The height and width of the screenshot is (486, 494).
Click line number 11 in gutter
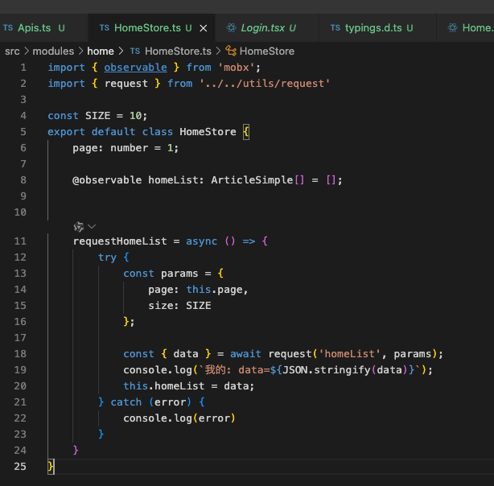(20, 241)
